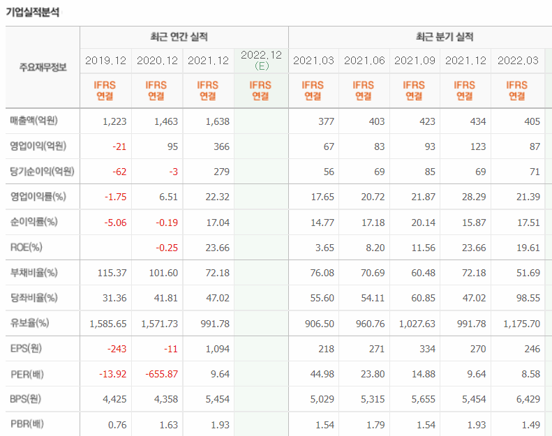Select the red -21 operating profit value
This screenshot has height=436, width=552.
pyautogui.click(x=119, y=146)
